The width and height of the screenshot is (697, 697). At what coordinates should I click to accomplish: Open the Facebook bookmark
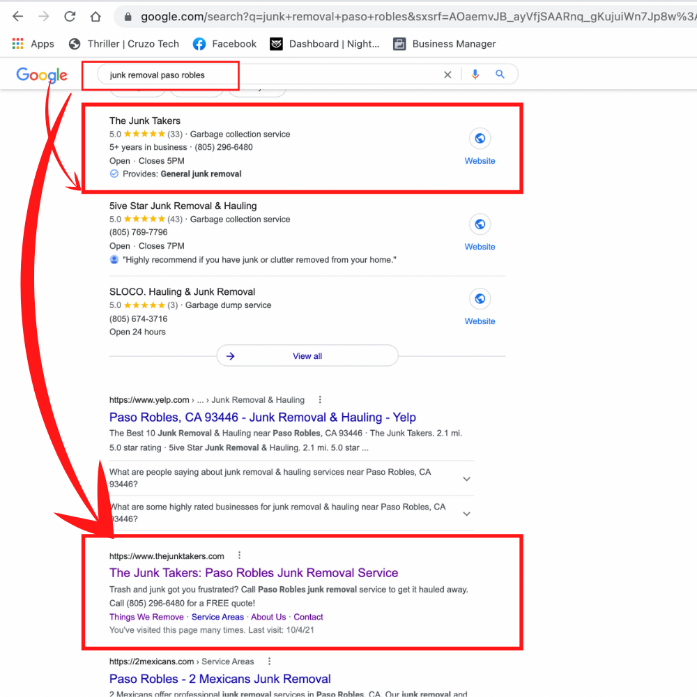tap(224, 43)
